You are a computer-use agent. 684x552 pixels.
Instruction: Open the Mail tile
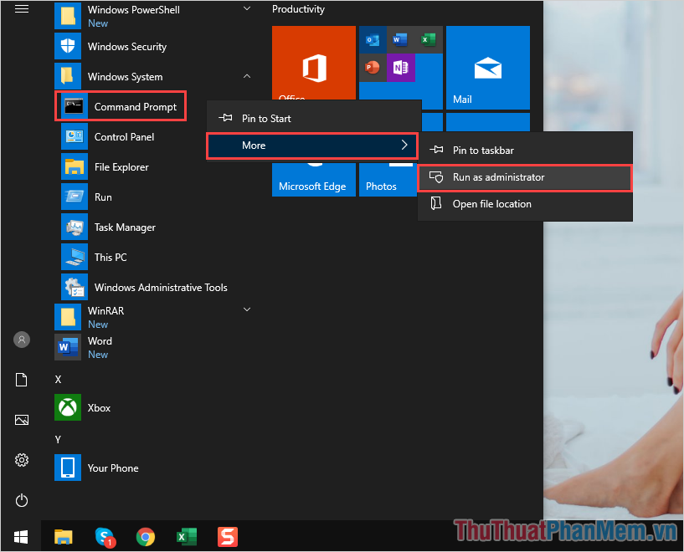[488, 67]
